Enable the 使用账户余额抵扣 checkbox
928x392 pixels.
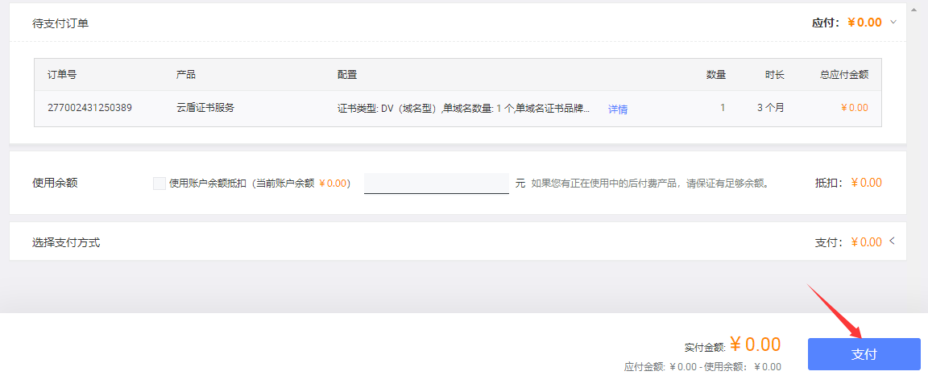click(x=159, y=184)
